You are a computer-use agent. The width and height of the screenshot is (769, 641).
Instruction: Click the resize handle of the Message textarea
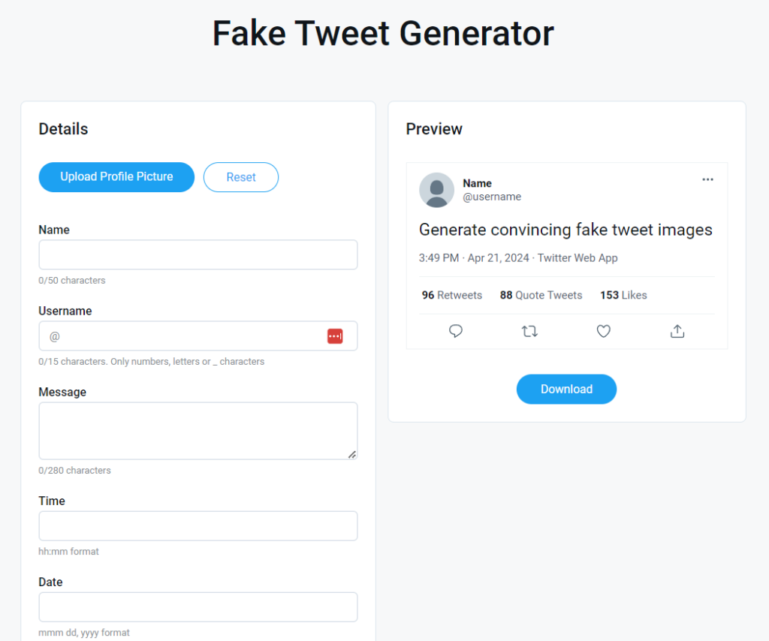point(352,454)
